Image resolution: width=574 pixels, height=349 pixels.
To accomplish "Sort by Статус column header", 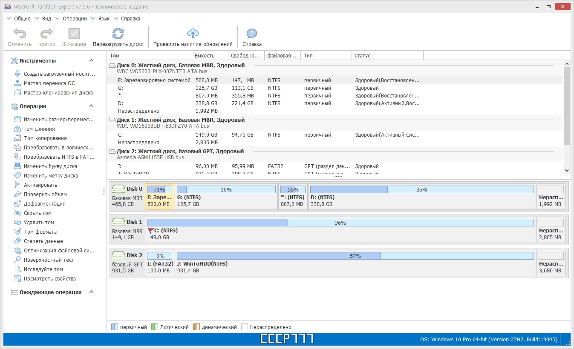I will (x=387, y=55).
